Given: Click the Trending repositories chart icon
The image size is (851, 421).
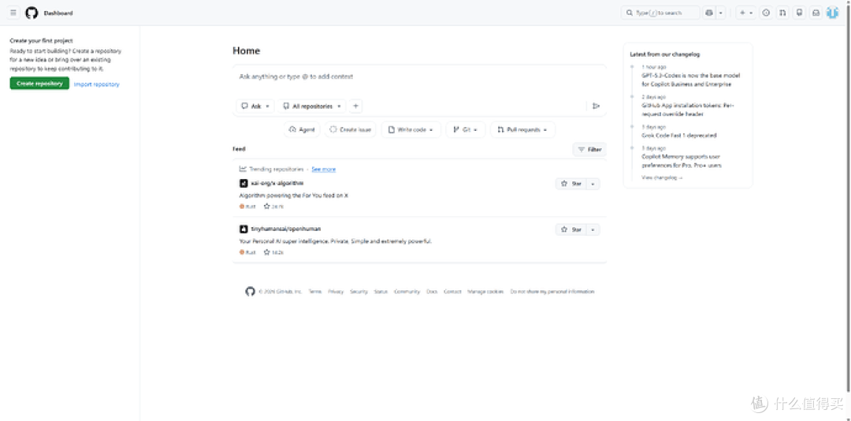Looking at the screenshot, I should (x=243, y=169).
